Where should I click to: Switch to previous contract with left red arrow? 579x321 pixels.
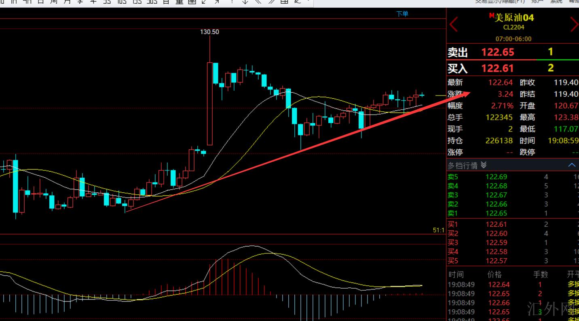[454, 24]
